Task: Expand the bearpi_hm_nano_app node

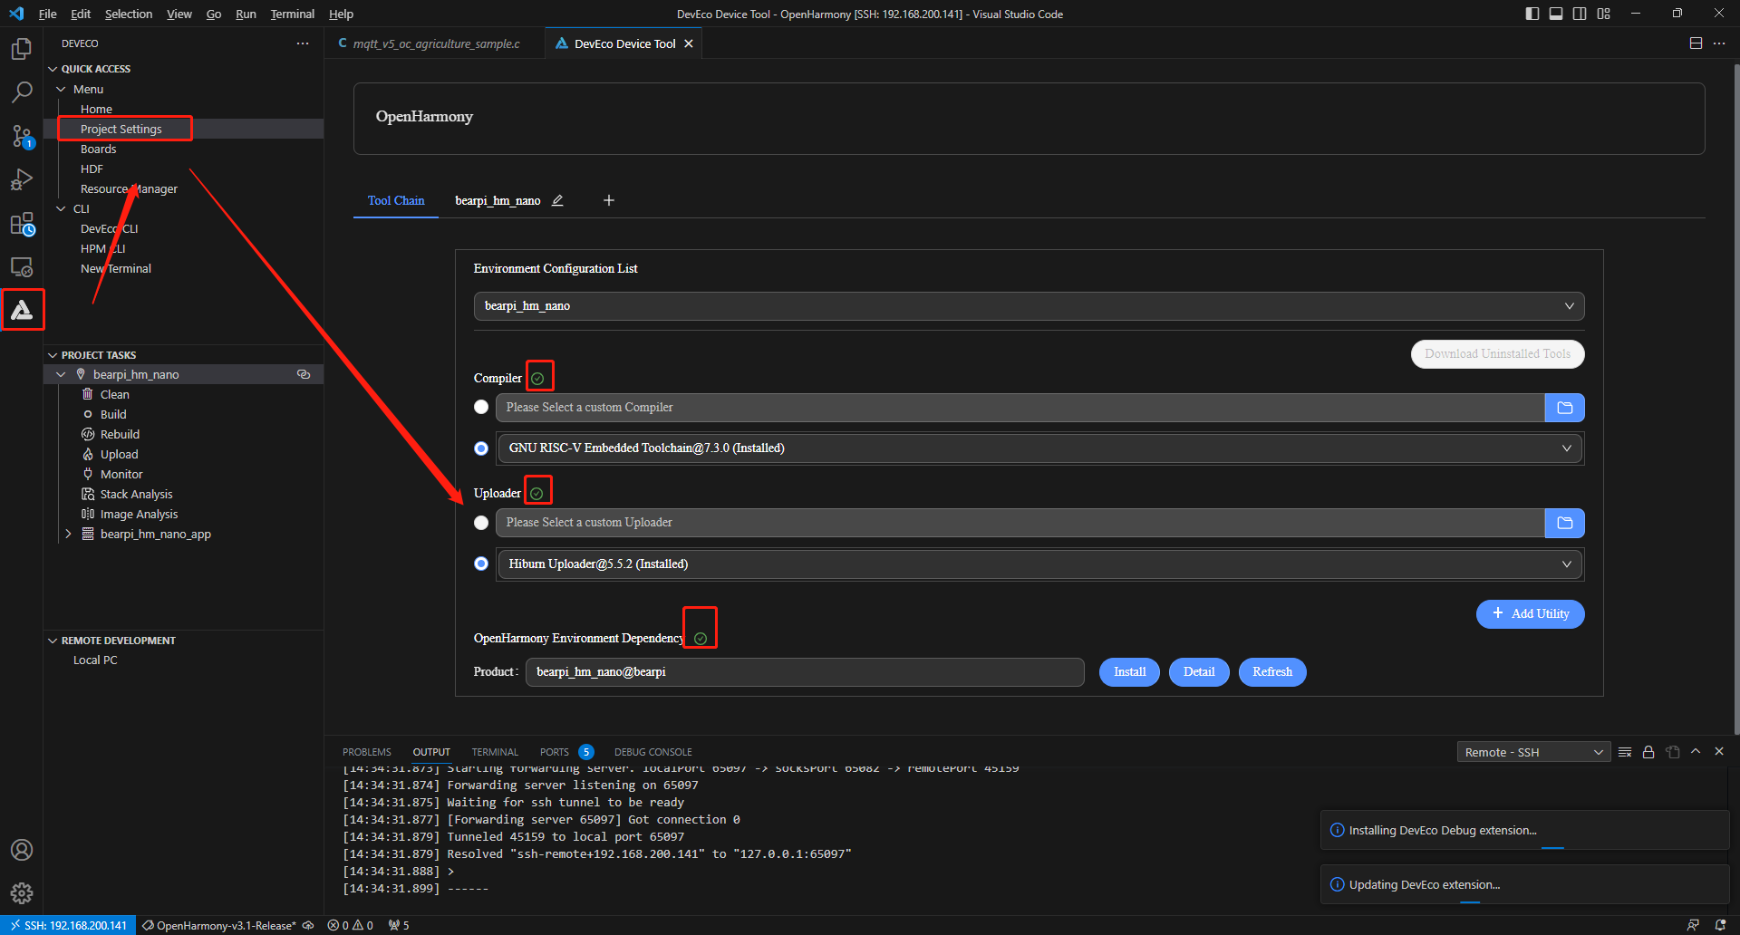Action: coord(68,534)
